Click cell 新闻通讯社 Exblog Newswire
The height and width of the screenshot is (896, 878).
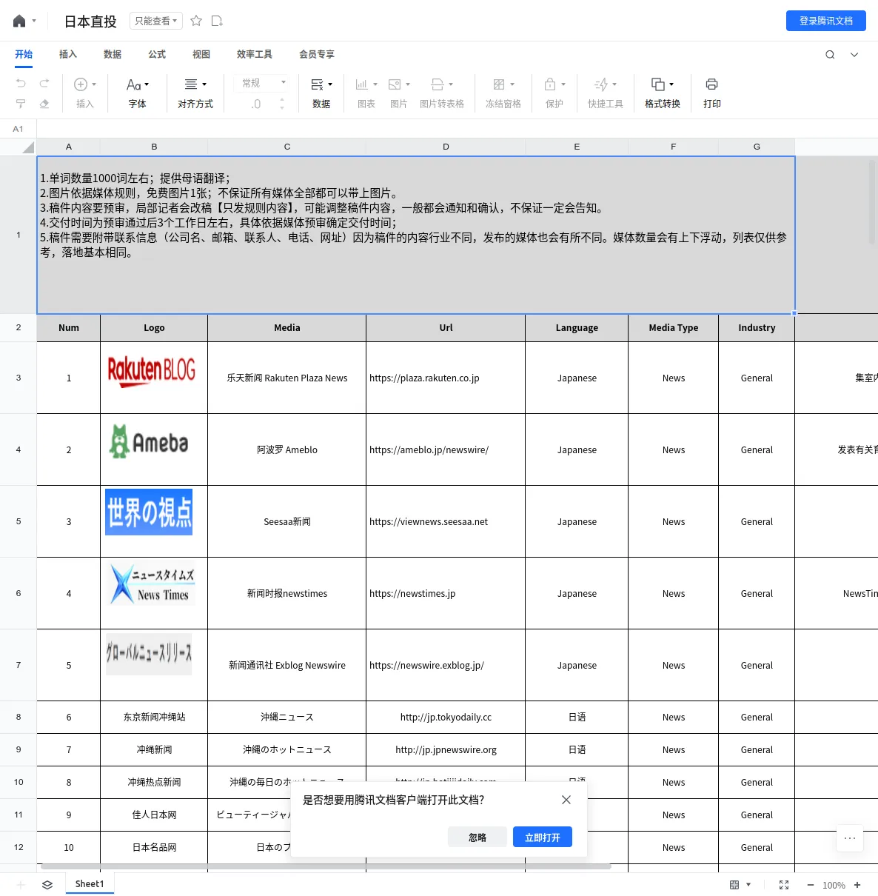(287, 665)
